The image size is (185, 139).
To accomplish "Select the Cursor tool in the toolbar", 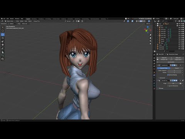I will [3, 31].
